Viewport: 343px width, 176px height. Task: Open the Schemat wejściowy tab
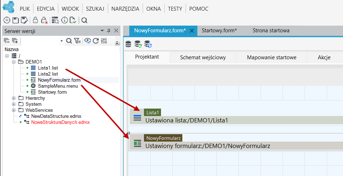(203, 57)
